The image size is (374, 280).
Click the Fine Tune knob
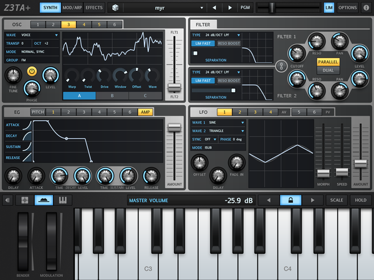coord(13,75)
